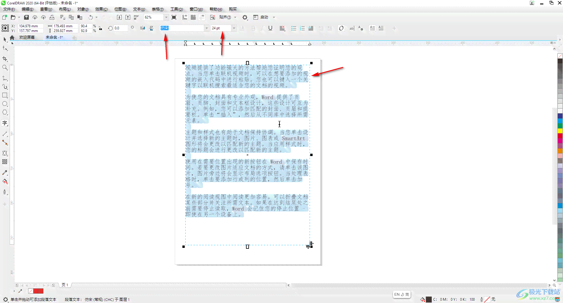This screenshot has height=303, width=563.
Task: Expand the Open recent files arrow
Action: coord(19,17)
